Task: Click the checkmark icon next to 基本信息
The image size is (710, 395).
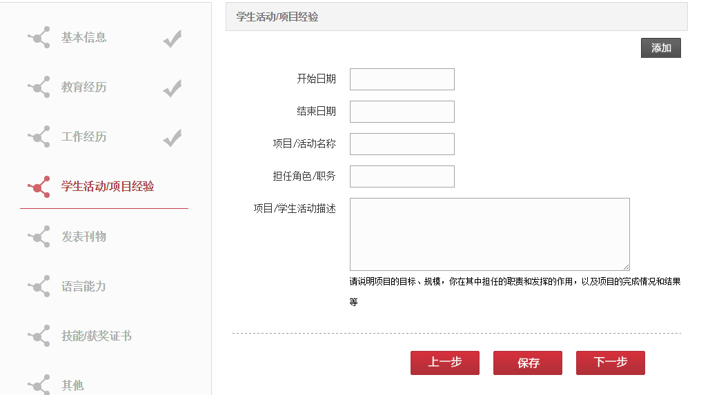Action: coord(172,39)
